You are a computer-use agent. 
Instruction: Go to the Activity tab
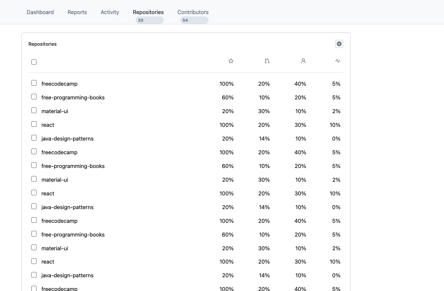(110, 12)
